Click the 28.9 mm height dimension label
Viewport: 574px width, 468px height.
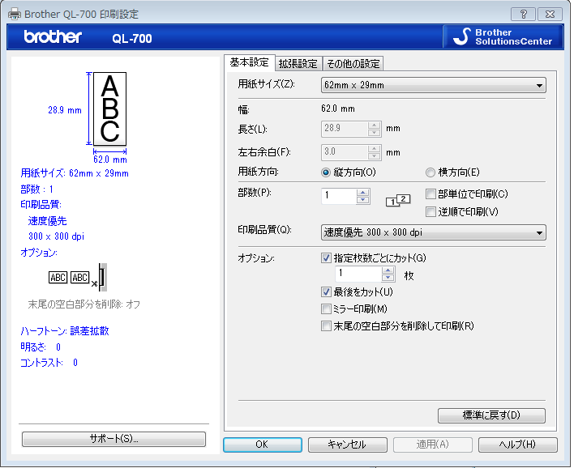click(x=65, y=110)
